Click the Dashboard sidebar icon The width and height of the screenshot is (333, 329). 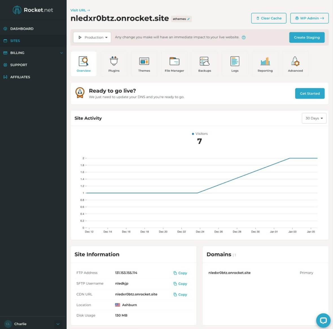pyautogui.click(x=5, y=29)
